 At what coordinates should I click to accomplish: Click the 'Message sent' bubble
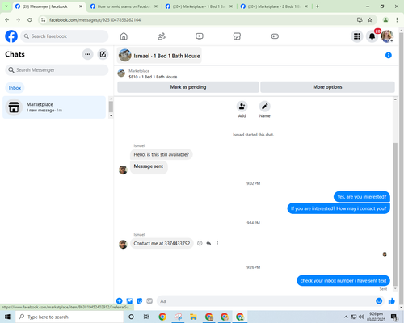click(x=149, y=166)
